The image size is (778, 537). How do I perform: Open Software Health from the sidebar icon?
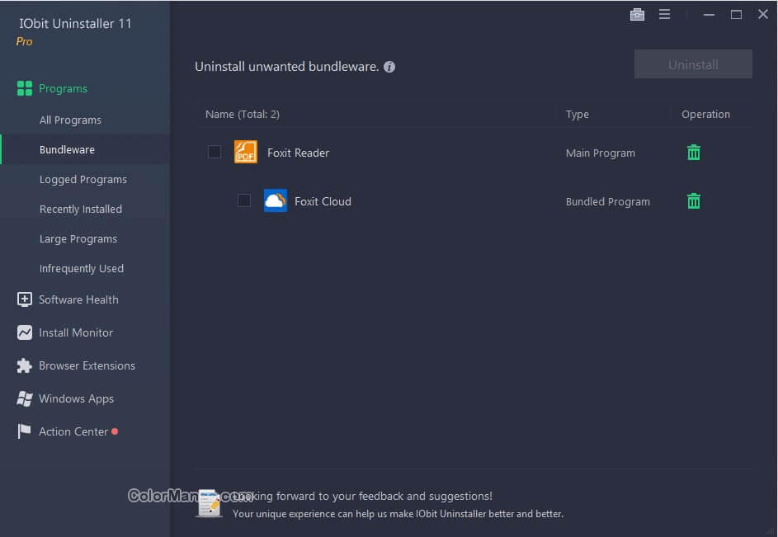coord(24,299)
